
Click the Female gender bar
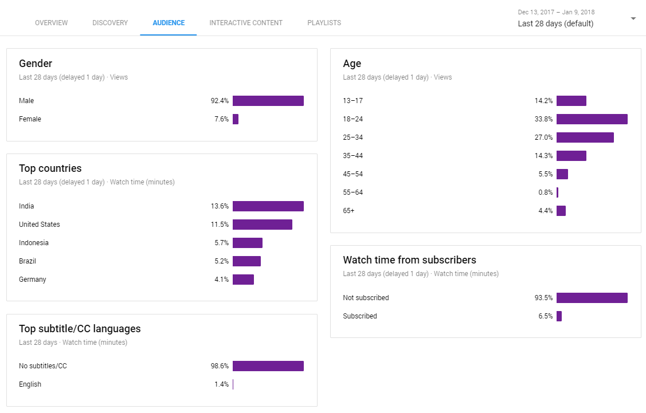tap(236, 119)
